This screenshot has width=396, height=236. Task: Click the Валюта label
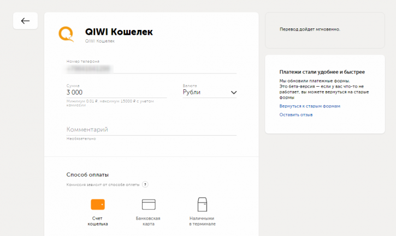pyautogui.click(x=190, y=86)
